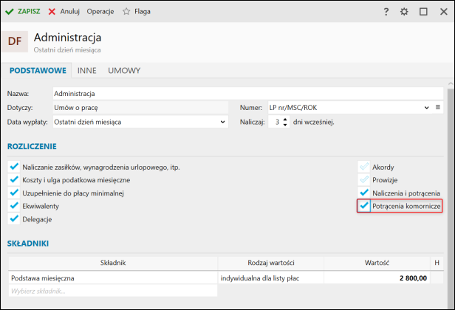Open the Operacje menu
This screenshot has height=310, width=455.
point(100,12)
